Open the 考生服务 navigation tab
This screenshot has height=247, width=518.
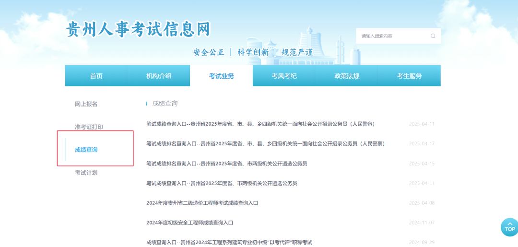coord(409,76)
